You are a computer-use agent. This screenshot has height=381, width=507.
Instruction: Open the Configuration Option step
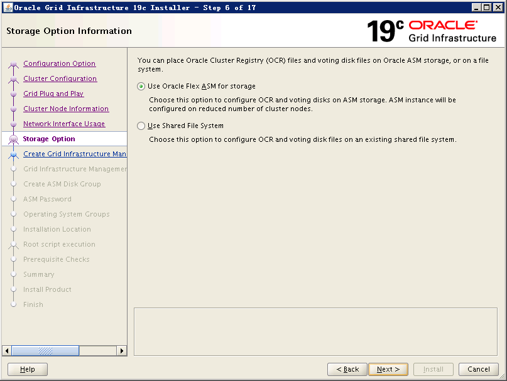coord(59,63)
